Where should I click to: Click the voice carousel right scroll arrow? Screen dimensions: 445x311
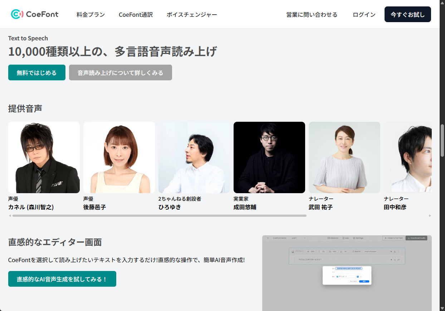point(430,216)
